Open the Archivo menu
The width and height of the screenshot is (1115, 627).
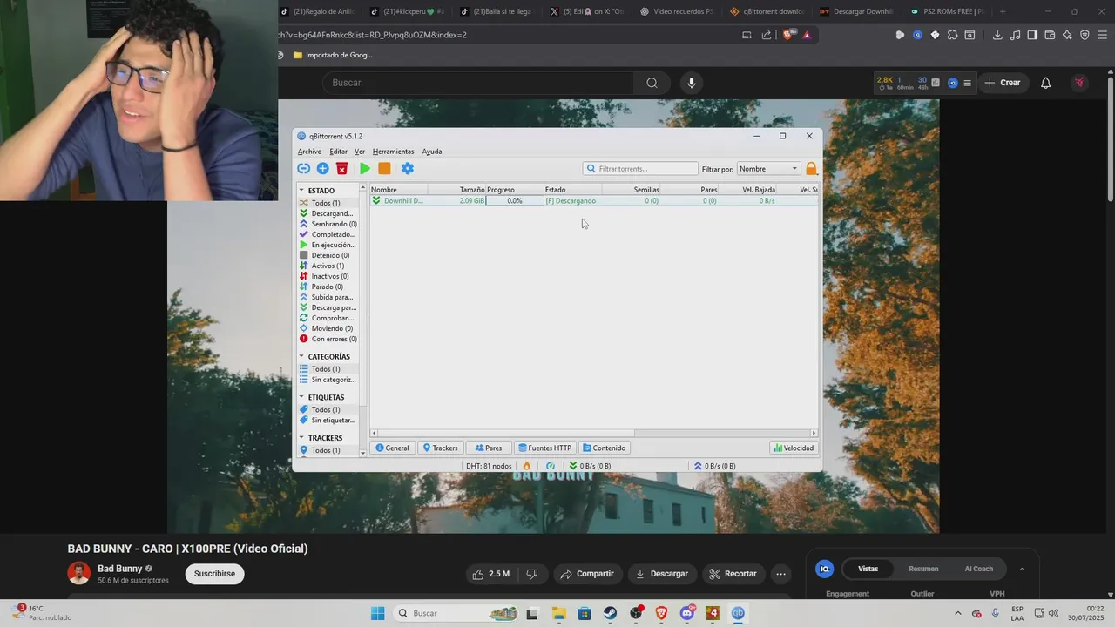tap(309, 152)
